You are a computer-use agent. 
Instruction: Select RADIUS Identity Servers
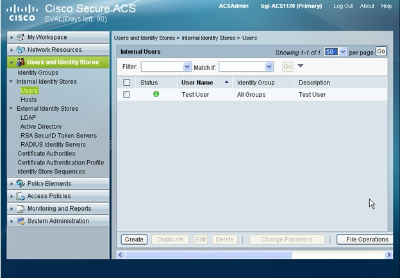[x=53, y=144]
